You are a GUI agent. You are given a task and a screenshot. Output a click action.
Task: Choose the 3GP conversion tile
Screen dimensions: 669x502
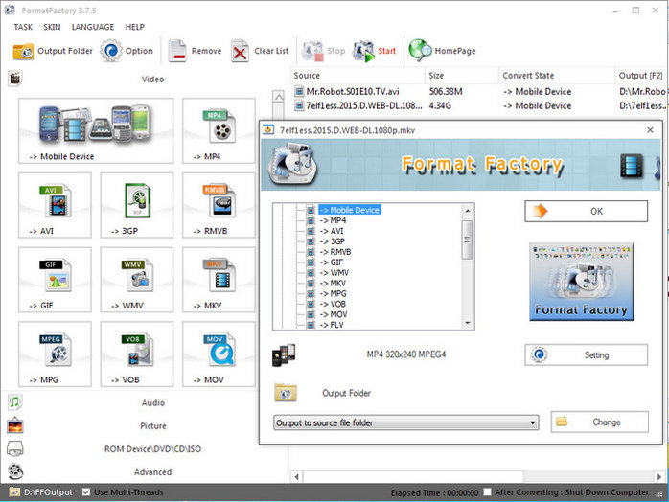[136, 205]
